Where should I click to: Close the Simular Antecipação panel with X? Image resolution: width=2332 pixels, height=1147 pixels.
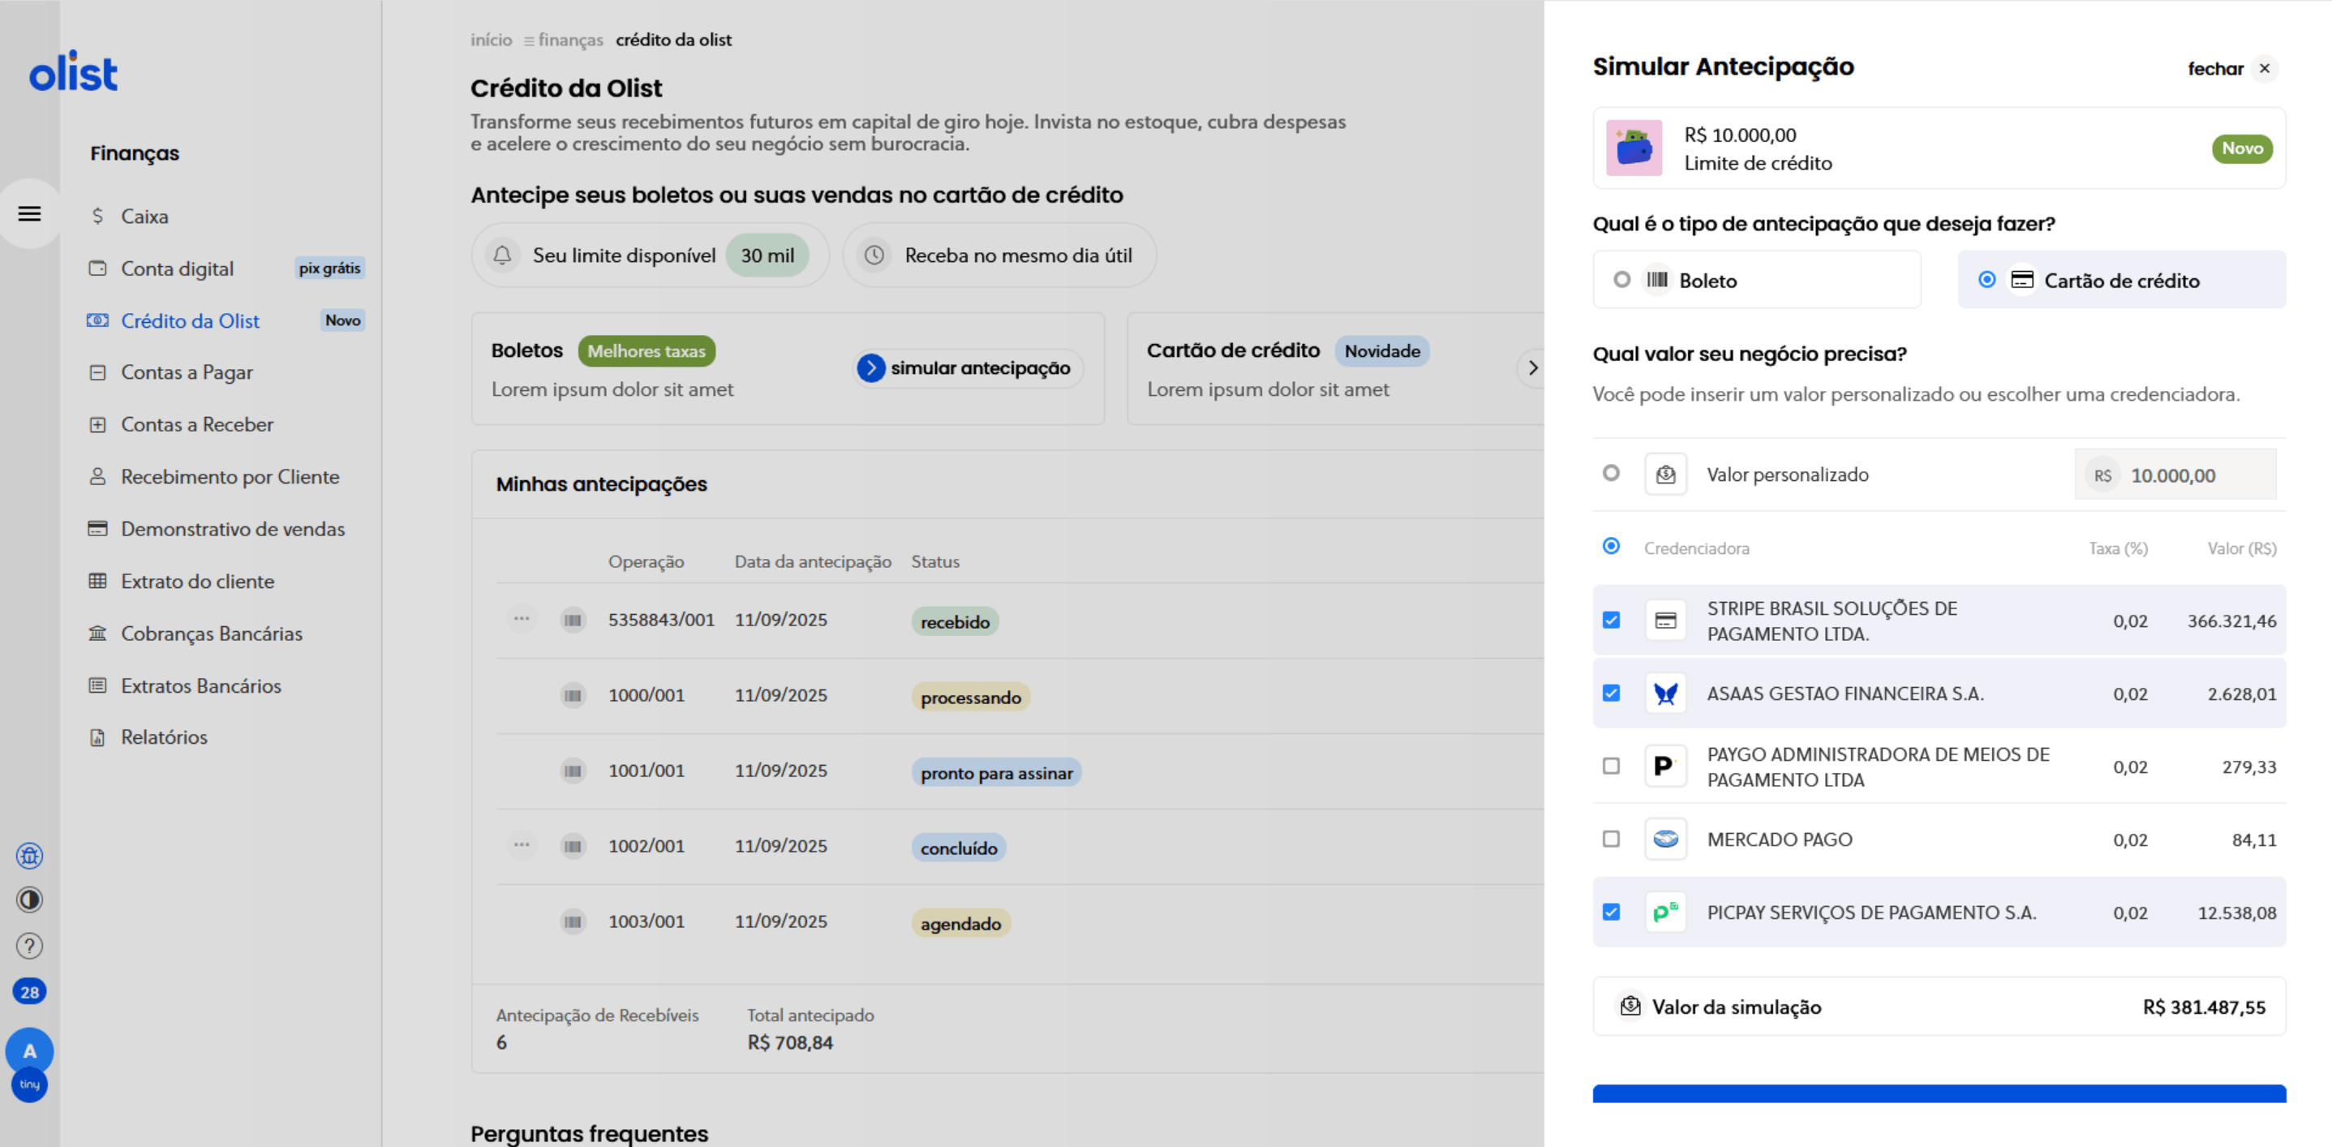(x=2264, y=68)
